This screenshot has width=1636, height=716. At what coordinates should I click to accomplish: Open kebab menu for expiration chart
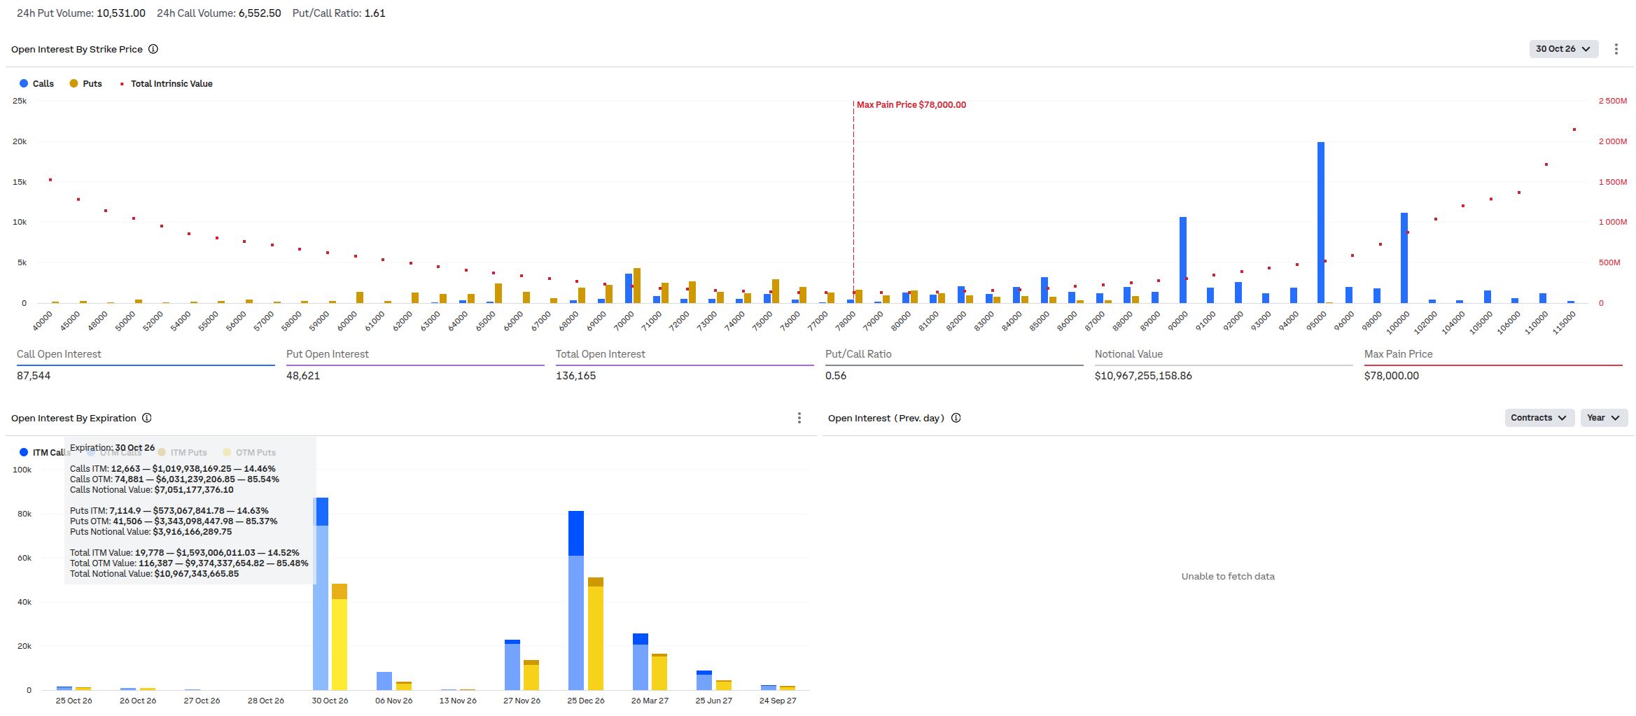(x=799, y=418)
